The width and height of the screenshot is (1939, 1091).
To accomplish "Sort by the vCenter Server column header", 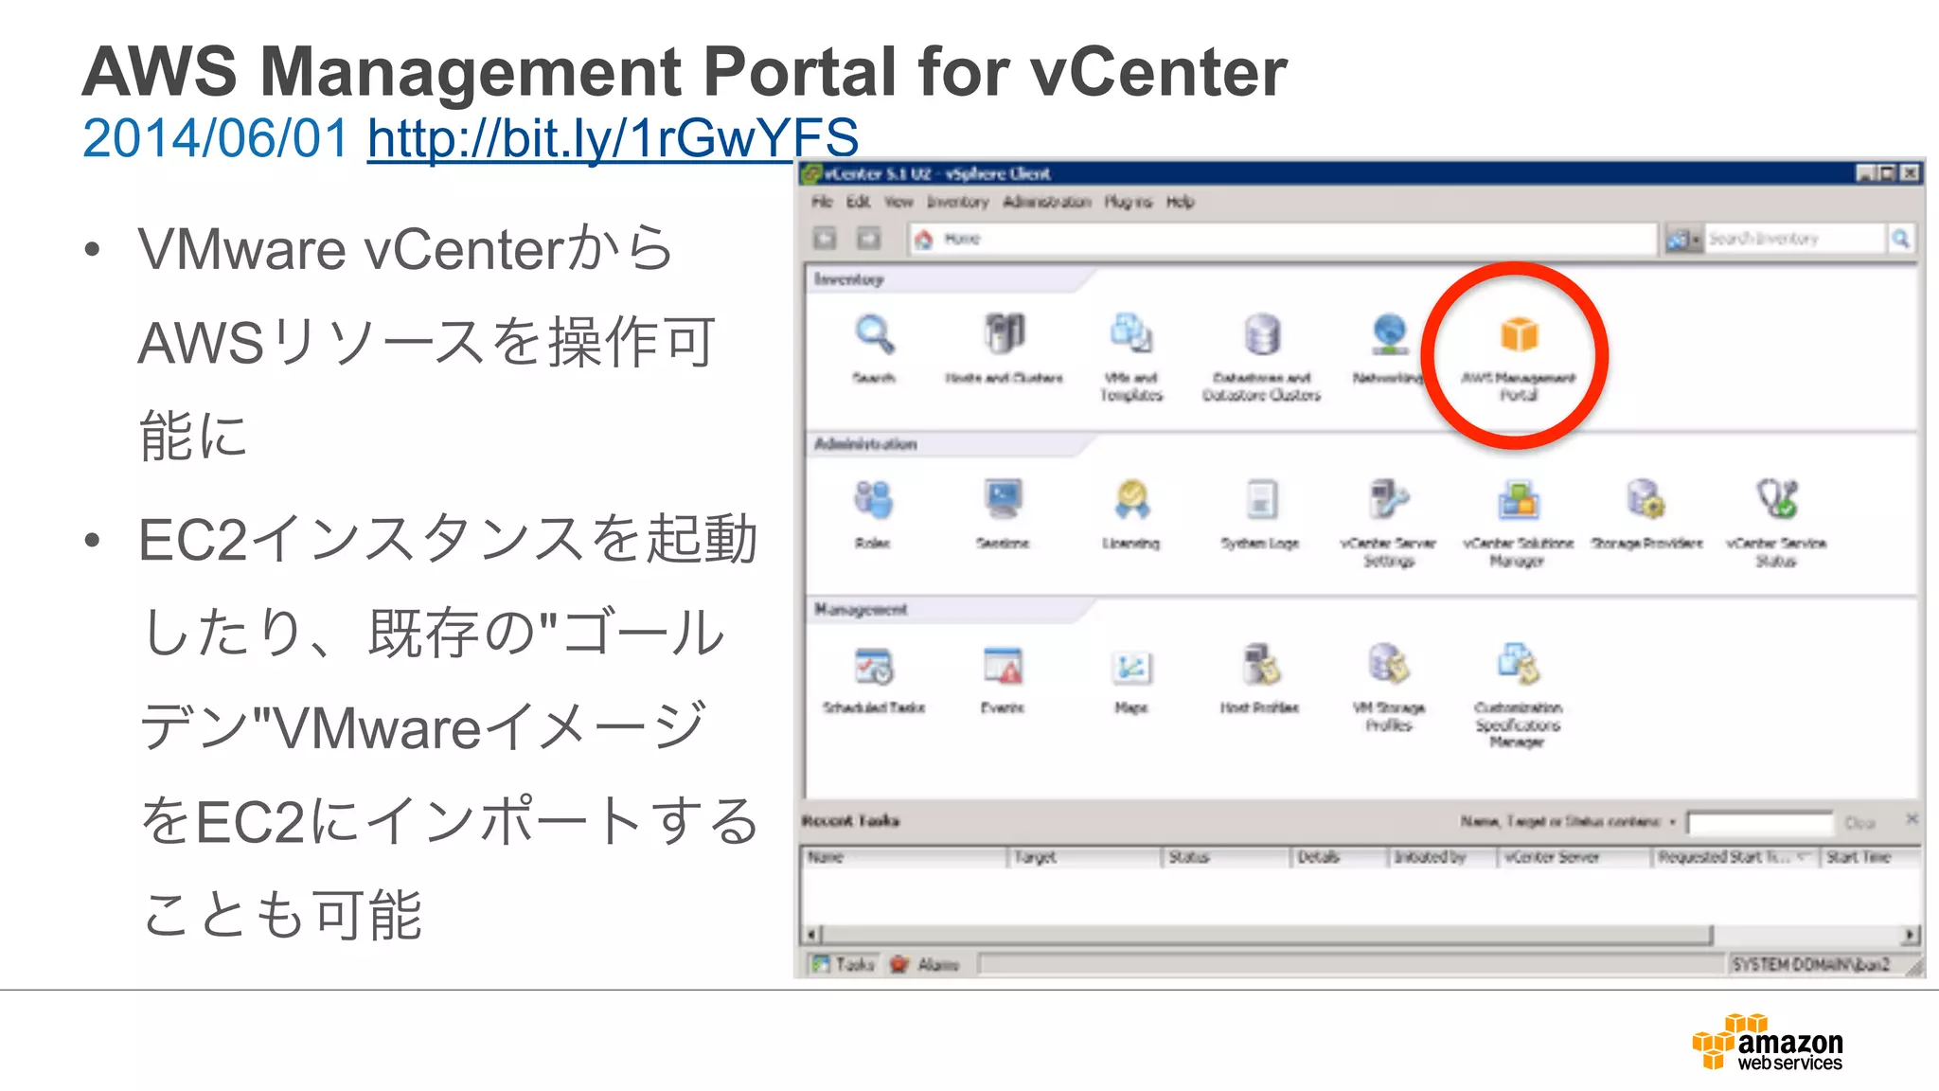I will [x=1575, y=857].
